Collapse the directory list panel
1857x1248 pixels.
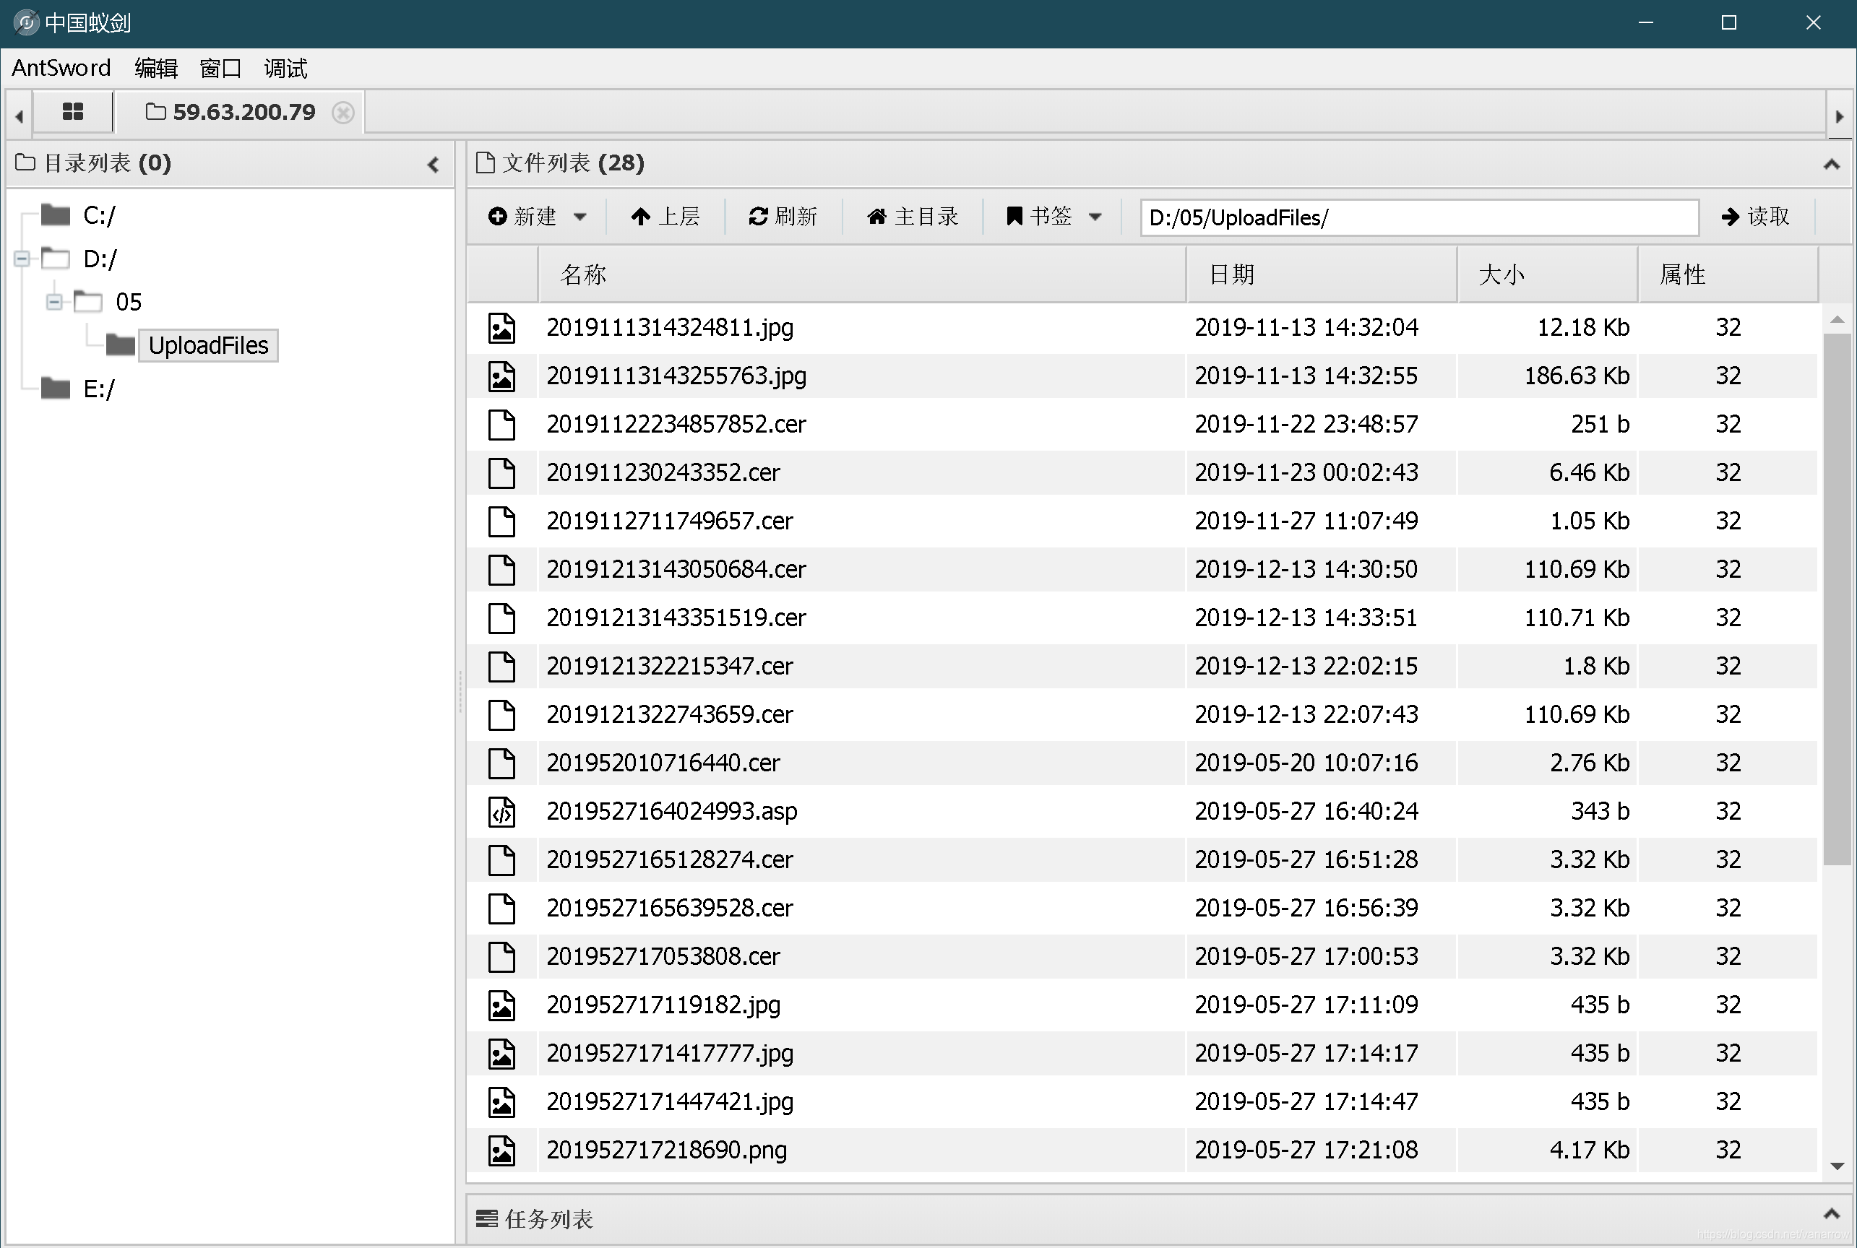tap(434, 165)
